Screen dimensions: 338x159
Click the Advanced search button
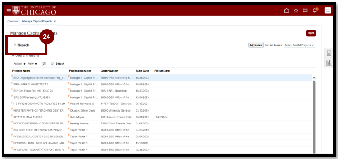pyautogui.click(x=256, y=45)
